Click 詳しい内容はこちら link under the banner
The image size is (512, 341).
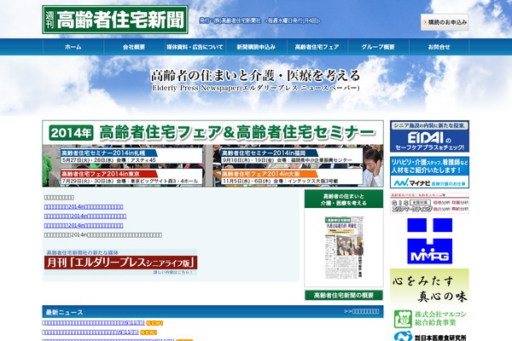(x=173, y=272)
